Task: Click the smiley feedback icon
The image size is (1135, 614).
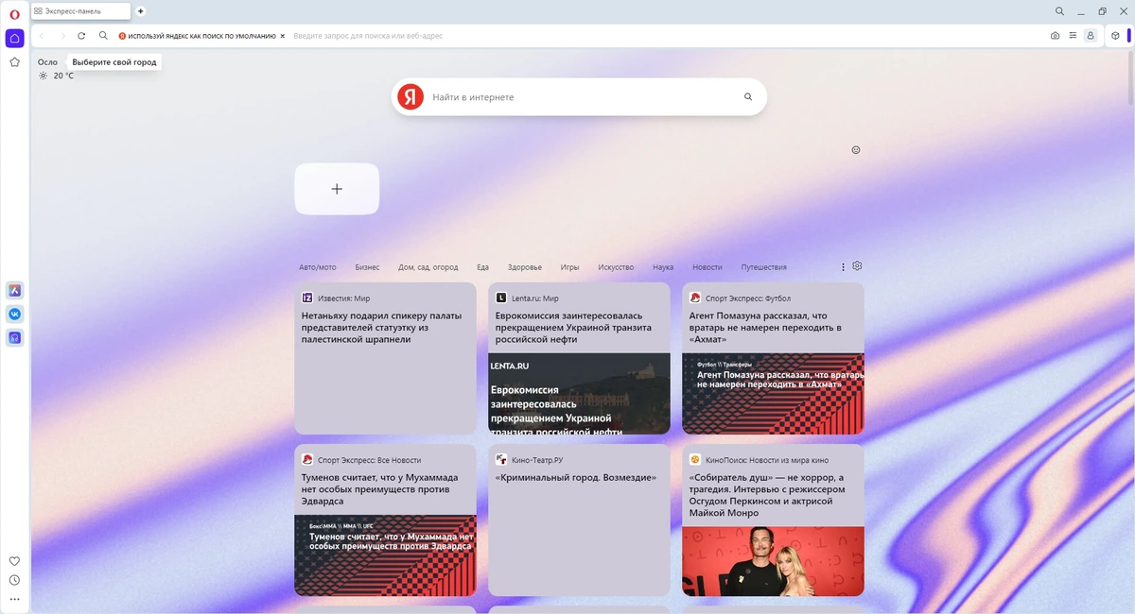Action: coord(856,149)
